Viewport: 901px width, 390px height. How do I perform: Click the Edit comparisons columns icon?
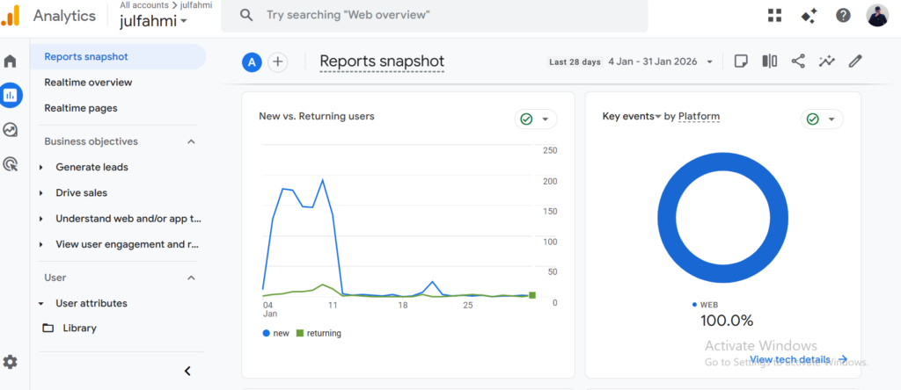[x=769, y=61]
